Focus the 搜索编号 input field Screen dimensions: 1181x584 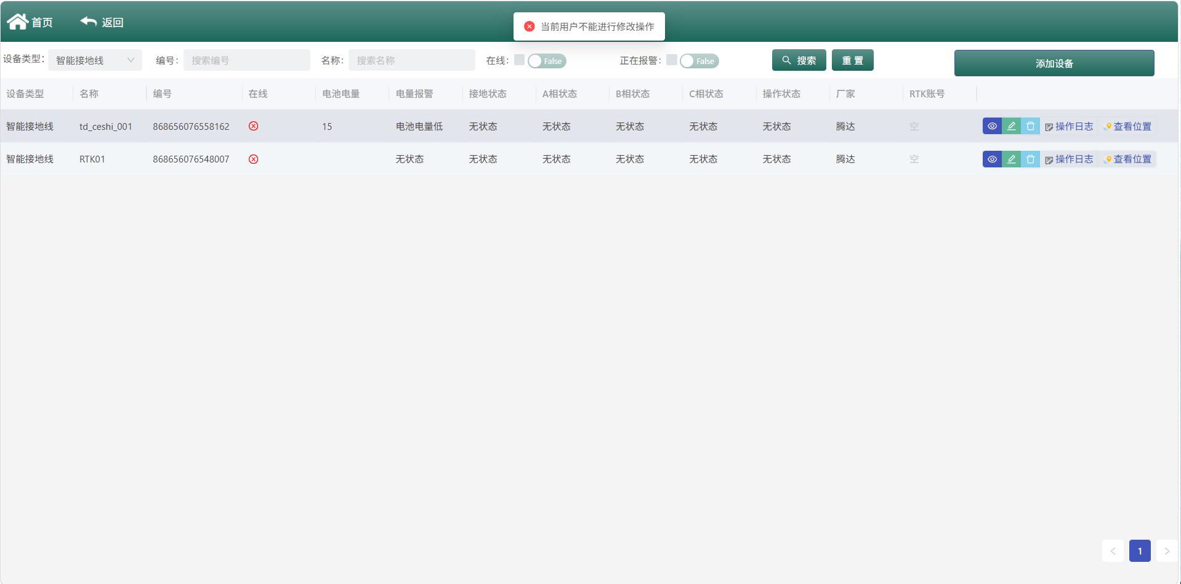pyautogui.click(x=247, y=60)
